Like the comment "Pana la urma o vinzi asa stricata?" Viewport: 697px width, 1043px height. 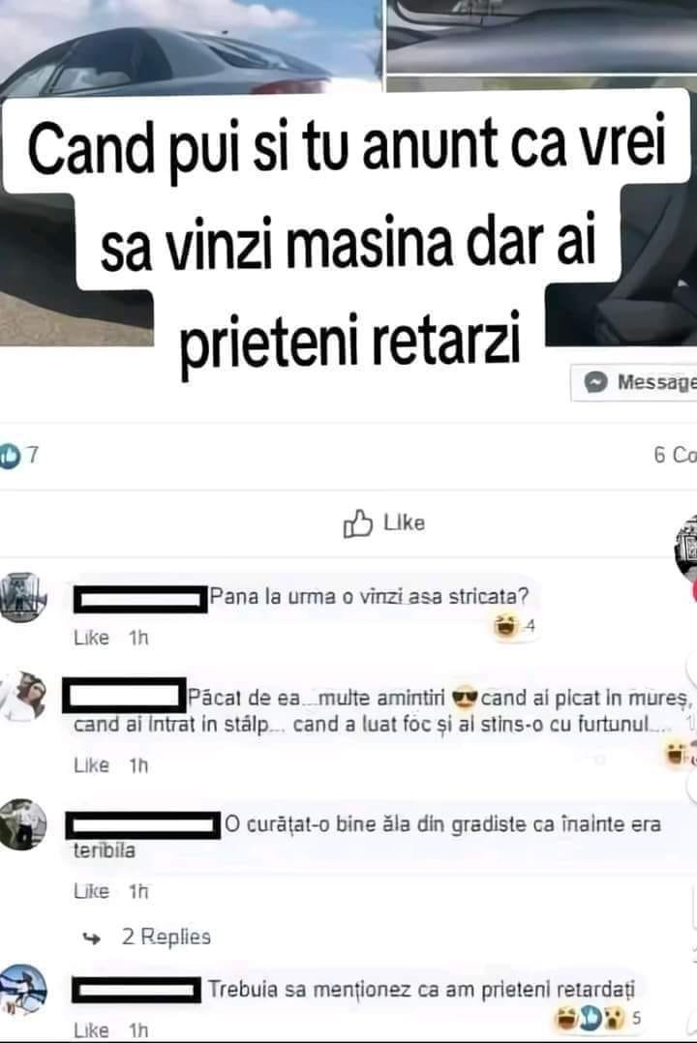coord(91,638)
